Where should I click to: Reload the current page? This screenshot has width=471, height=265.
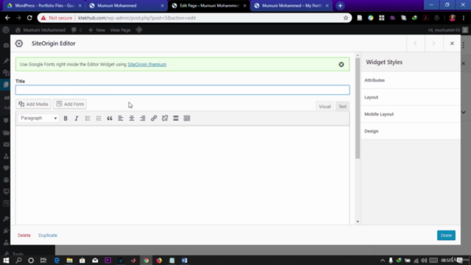click(x=29, y=18)
